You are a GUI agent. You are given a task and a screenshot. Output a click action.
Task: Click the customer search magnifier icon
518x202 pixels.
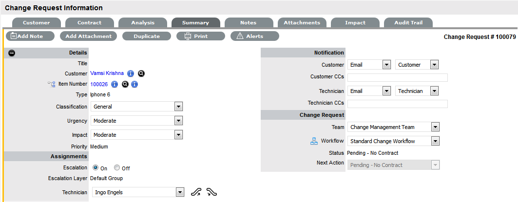141,73
